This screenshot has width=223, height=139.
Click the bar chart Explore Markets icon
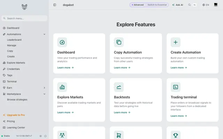pos(62,87)
